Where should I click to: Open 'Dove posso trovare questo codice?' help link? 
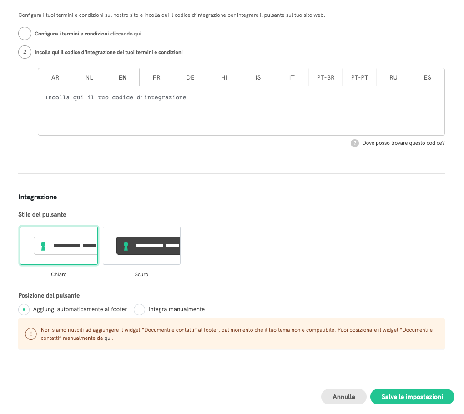(403, 143)
